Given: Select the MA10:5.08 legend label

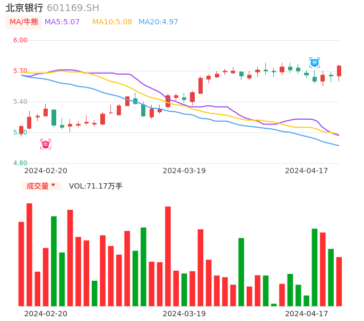Looking at the screenshot, I should coord(112,22).
